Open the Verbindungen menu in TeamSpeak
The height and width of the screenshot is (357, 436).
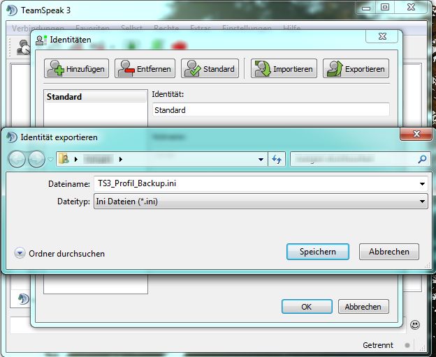click(38, 28)
